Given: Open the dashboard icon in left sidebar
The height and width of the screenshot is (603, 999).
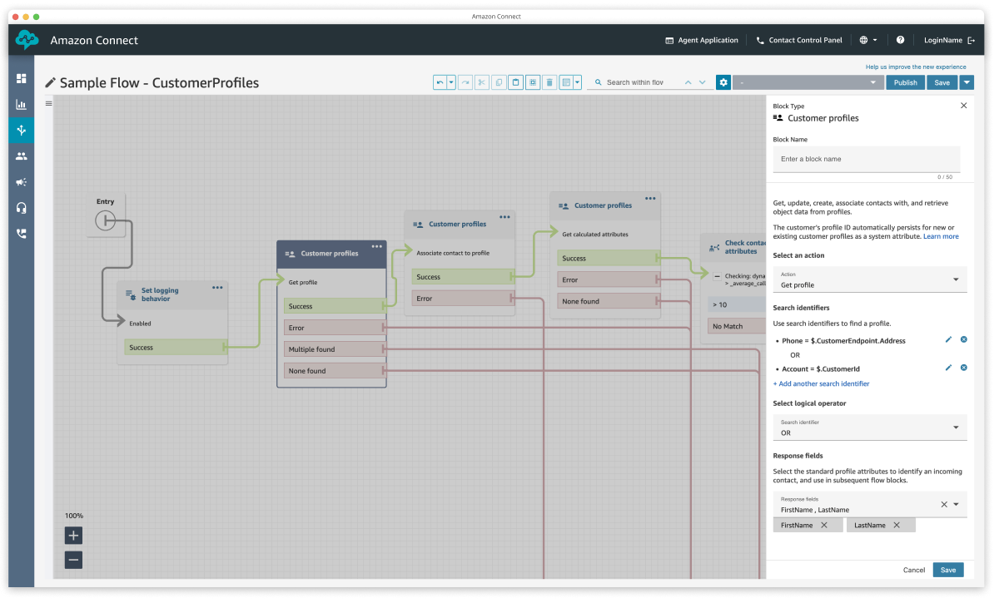Looking at the screenshot, I should (x=21, y=78).
